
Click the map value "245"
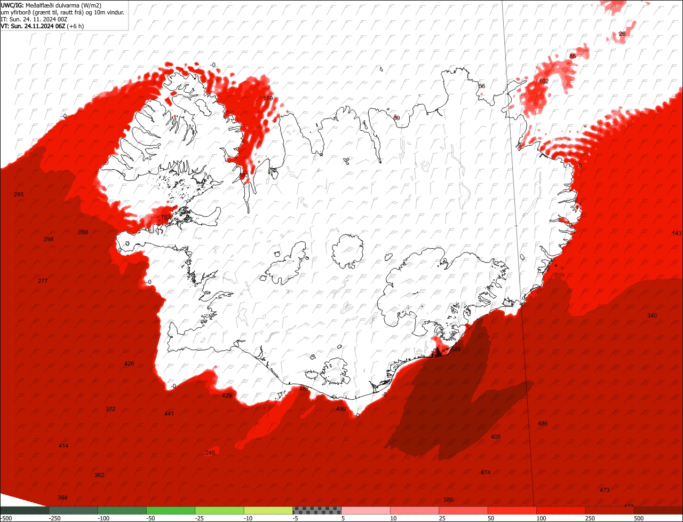tap(210, 453)
